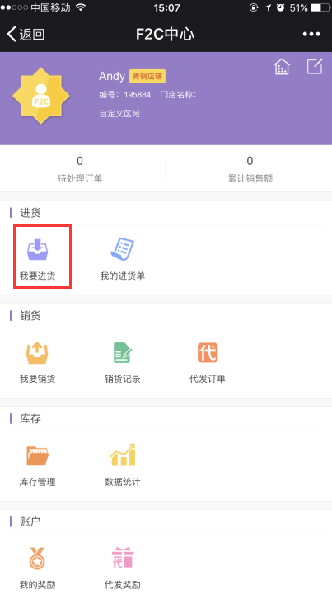The width and height of the screenshot is (332, 599).
Task: Tap the Wi-Fi status bar icon
Action: coord(81,7)
